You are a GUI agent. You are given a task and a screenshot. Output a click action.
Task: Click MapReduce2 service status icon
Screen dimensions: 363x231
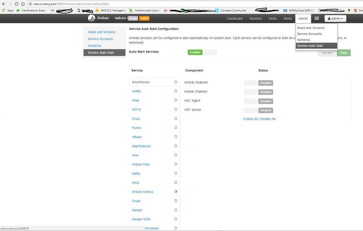click(x=176, y=146)
